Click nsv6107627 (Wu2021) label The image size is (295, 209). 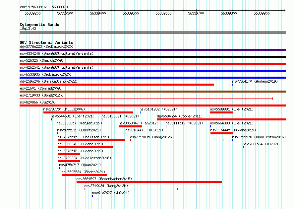pyautogui.click(x=111, y=193)
